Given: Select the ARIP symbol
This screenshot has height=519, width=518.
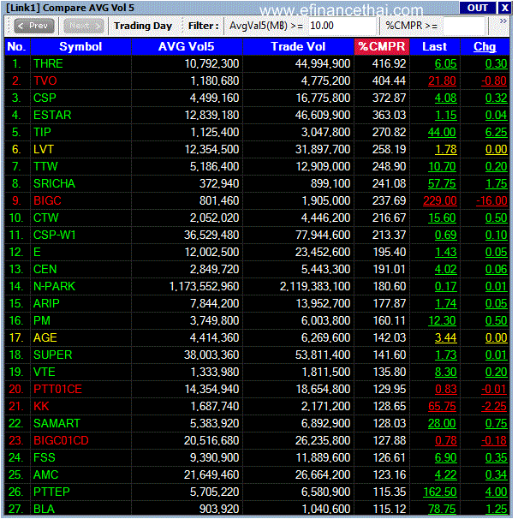Looking at the screenshot, I should [46, 303].
